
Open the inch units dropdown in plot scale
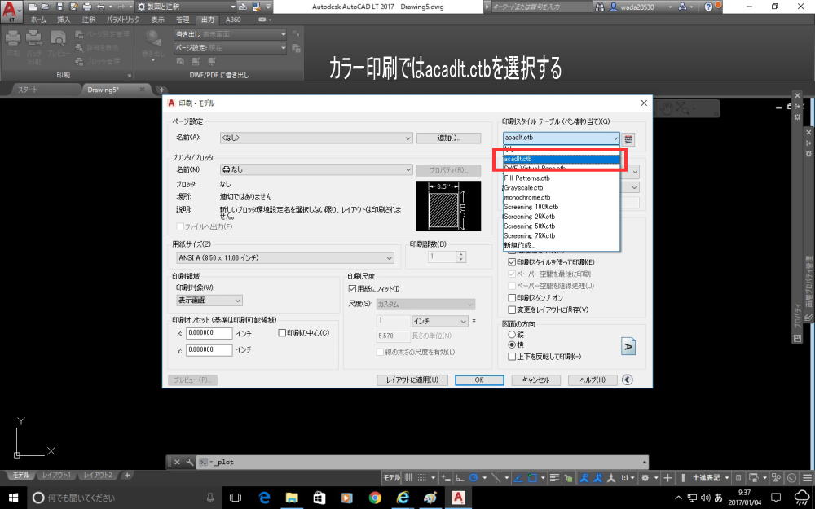tap(440, 321)
